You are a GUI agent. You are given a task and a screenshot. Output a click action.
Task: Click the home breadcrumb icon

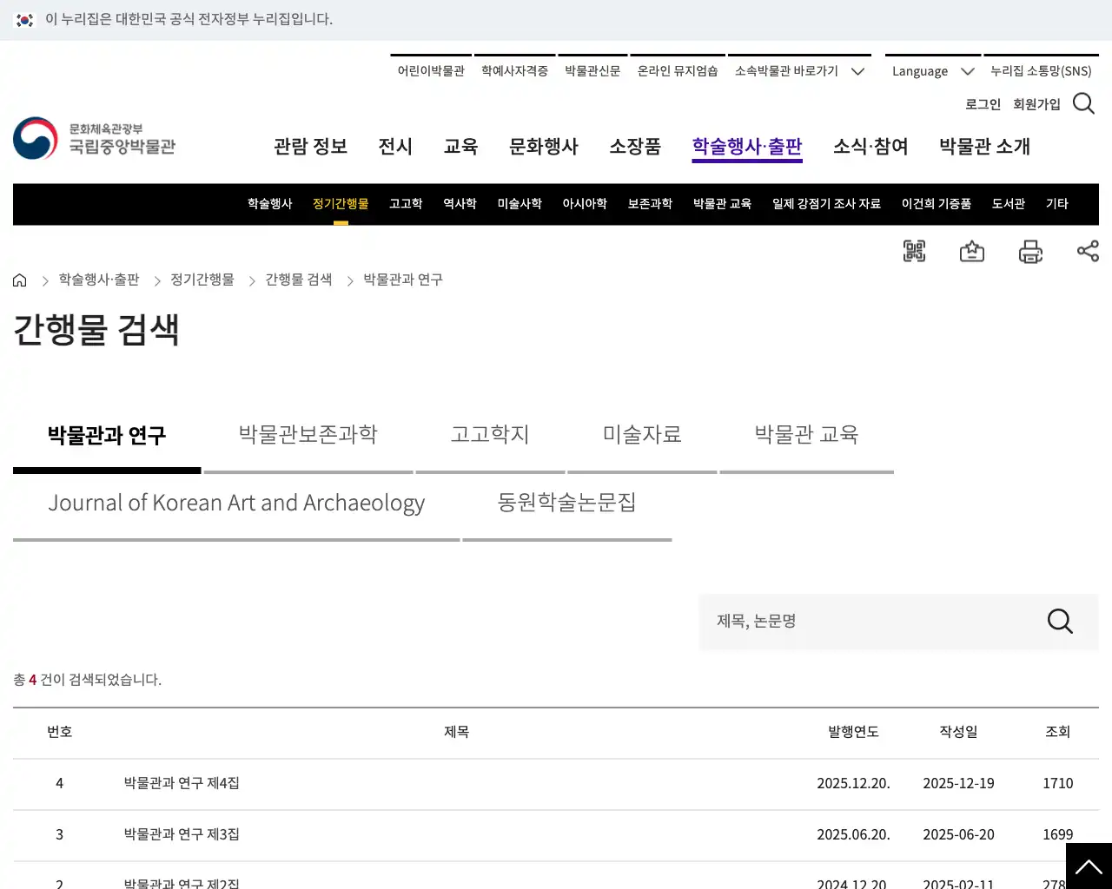[20, 280]
